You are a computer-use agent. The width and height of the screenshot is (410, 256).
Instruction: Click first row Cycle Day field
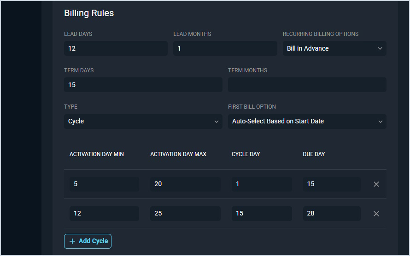click(262, 184)
